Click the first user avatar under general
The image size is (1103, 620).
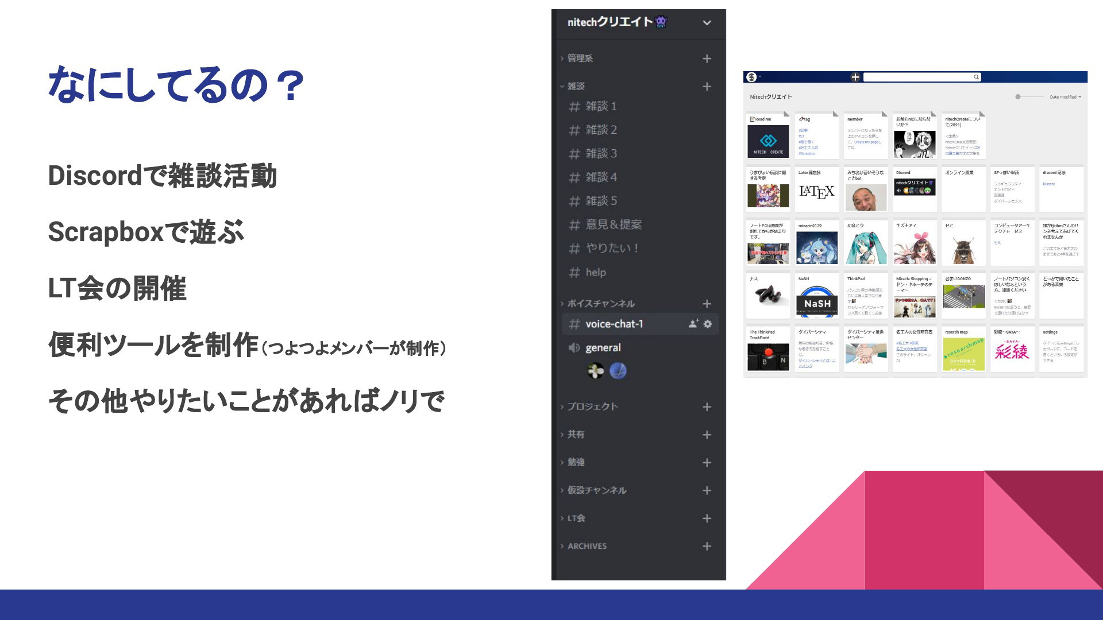596,371
